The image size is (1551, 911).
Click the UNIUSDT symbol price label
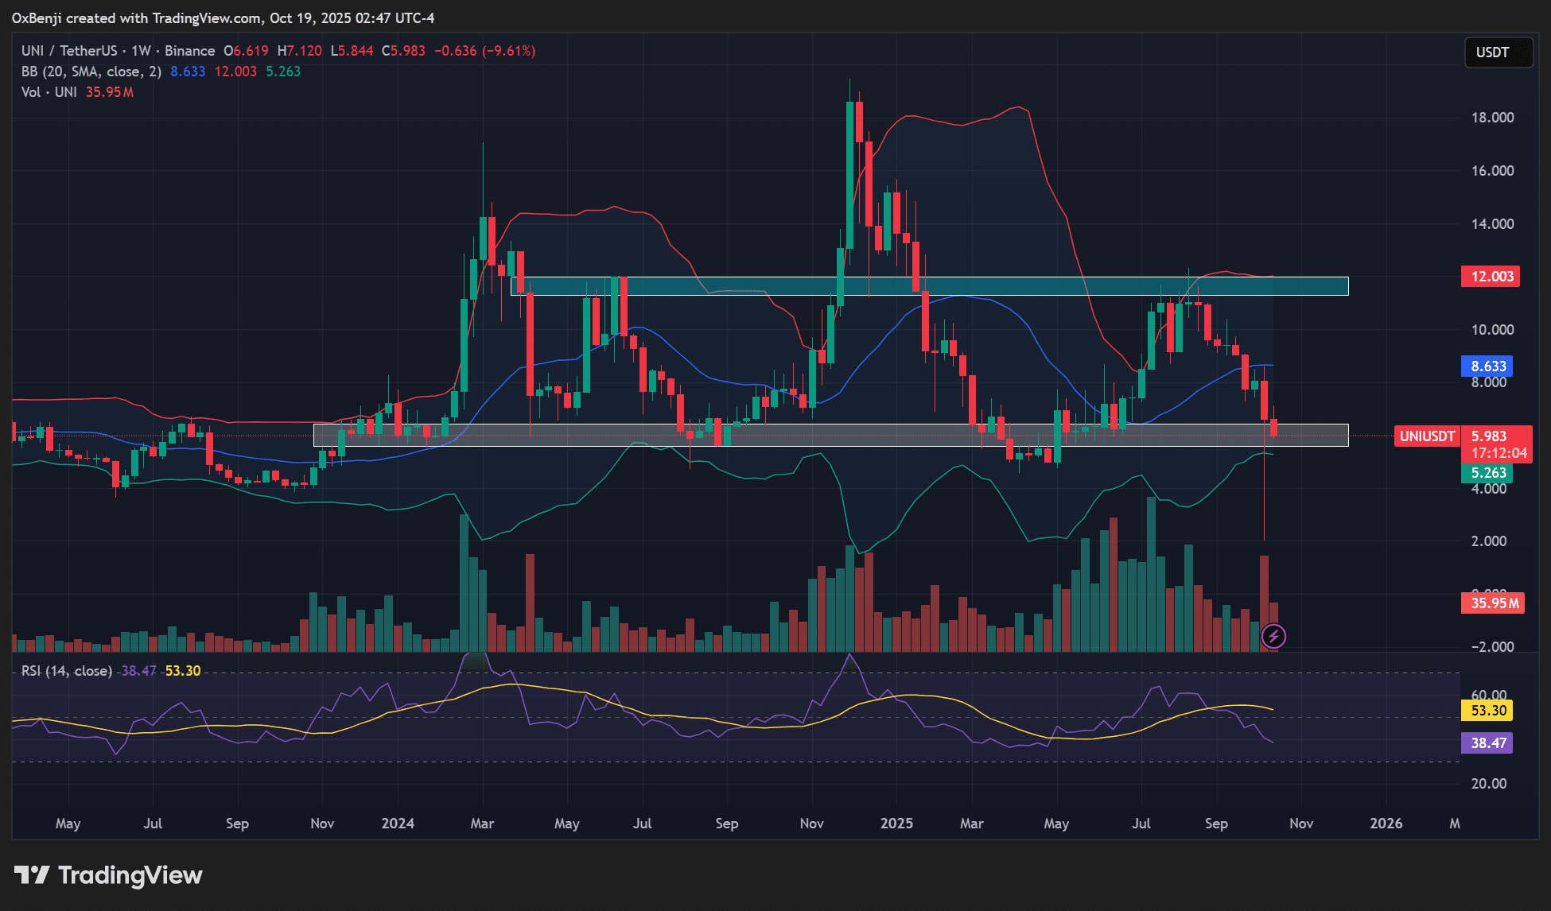click(1427, 436)
